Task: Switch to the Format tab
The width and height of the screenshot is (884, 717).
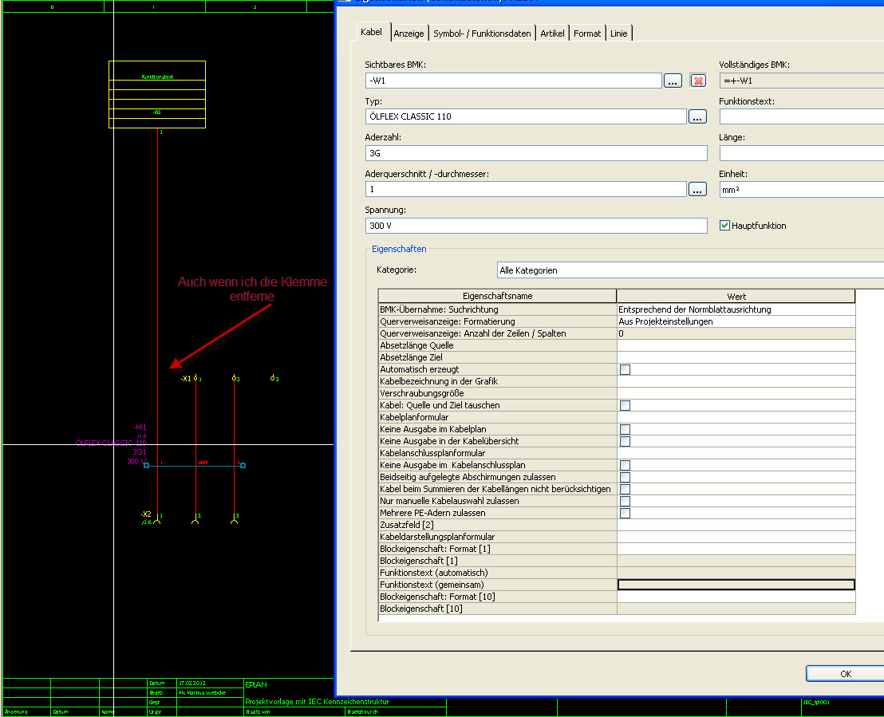Action: (x=587, y=33)
